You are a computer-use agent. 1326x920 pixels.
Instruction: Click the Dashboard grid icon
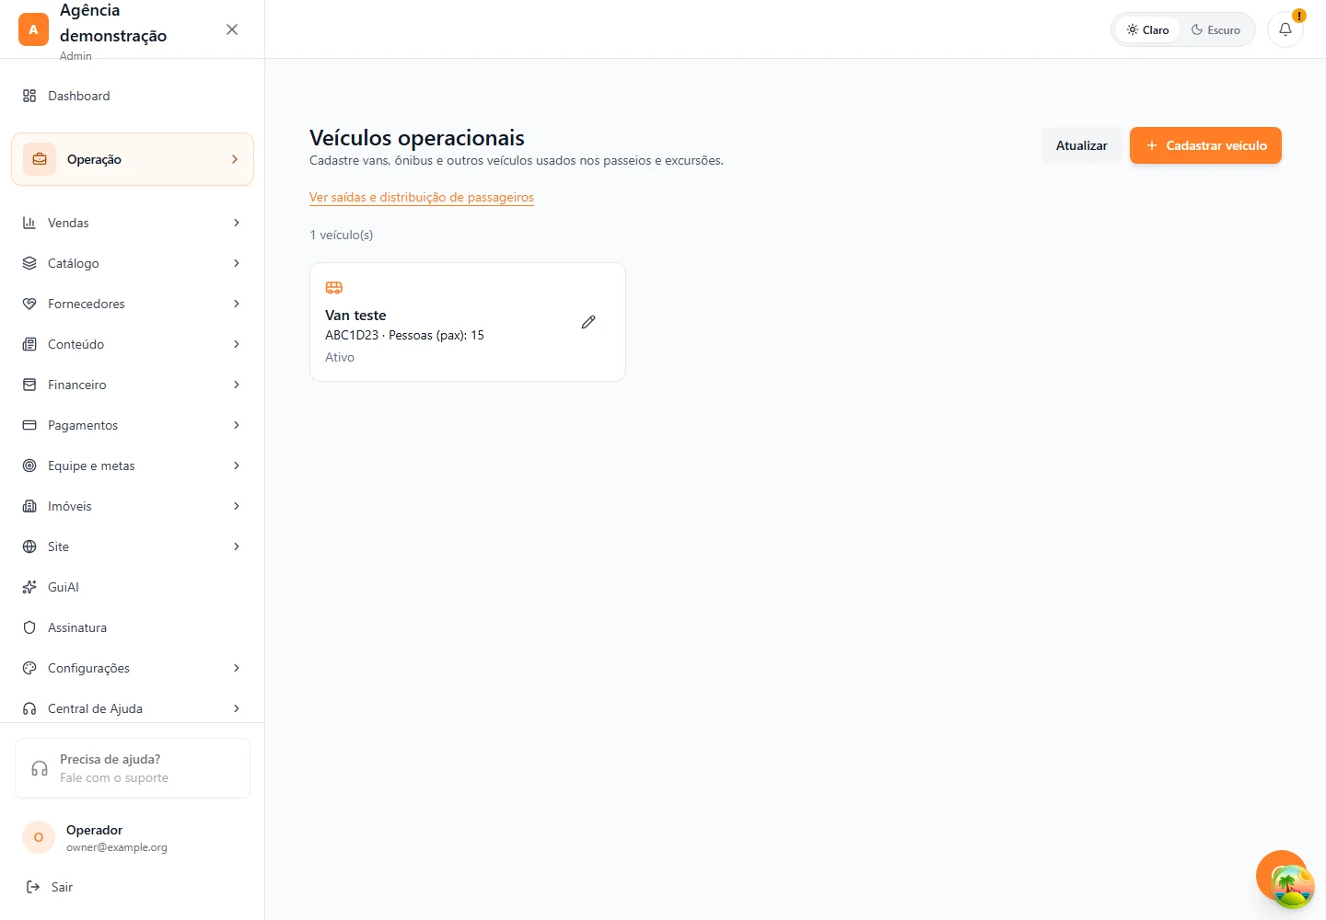pyautogui.click(x=29, y=96)
